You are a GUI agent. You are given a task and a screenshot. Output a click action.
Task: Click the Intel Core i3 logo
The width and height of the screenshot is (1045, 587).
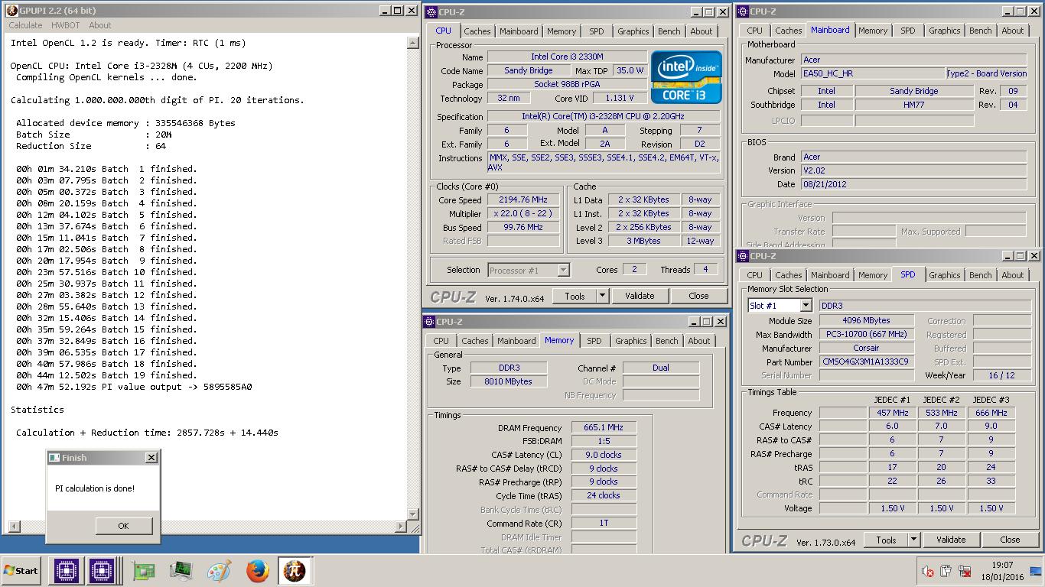click(x=686, y=76)
